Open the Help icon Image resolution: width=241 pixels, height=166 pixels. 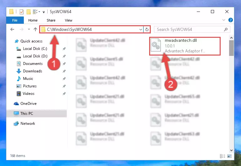click(230, 20)
